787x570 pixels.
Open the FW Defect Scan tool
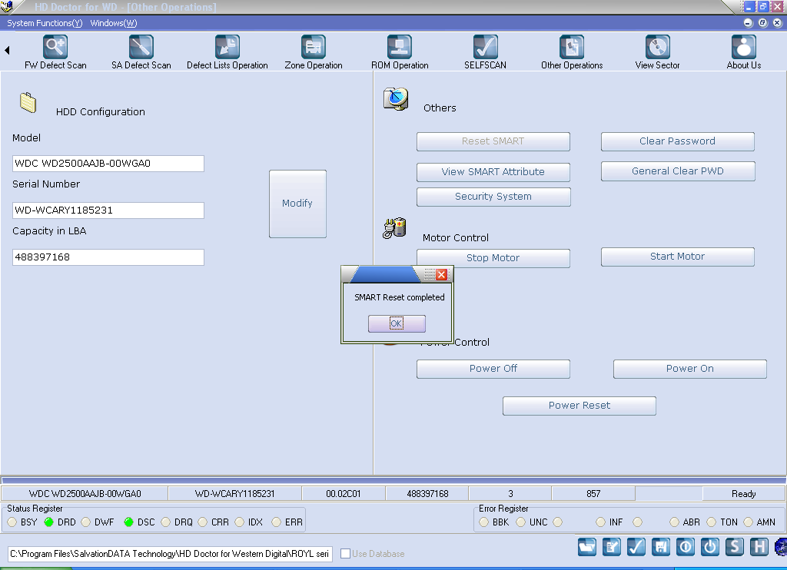55,52
